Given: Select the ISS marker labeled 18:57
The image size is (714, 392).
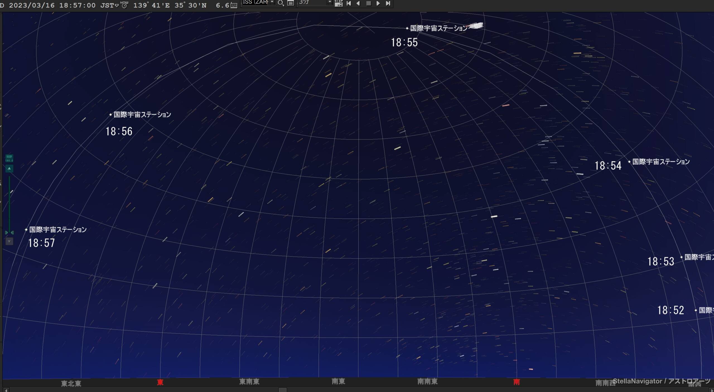Looking at the screenshot, I should 26,230.
